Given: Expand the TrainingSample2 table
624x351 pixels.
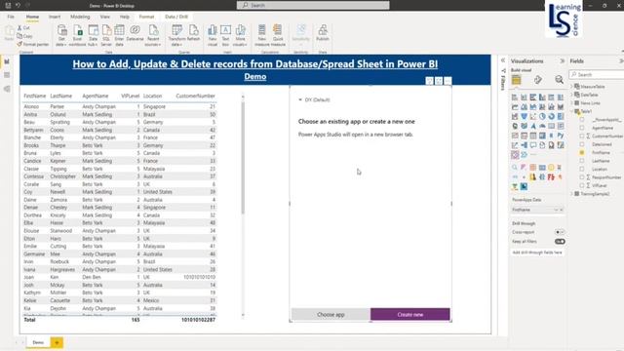Looking at the screenshot, I should click(x=572, y=194).
